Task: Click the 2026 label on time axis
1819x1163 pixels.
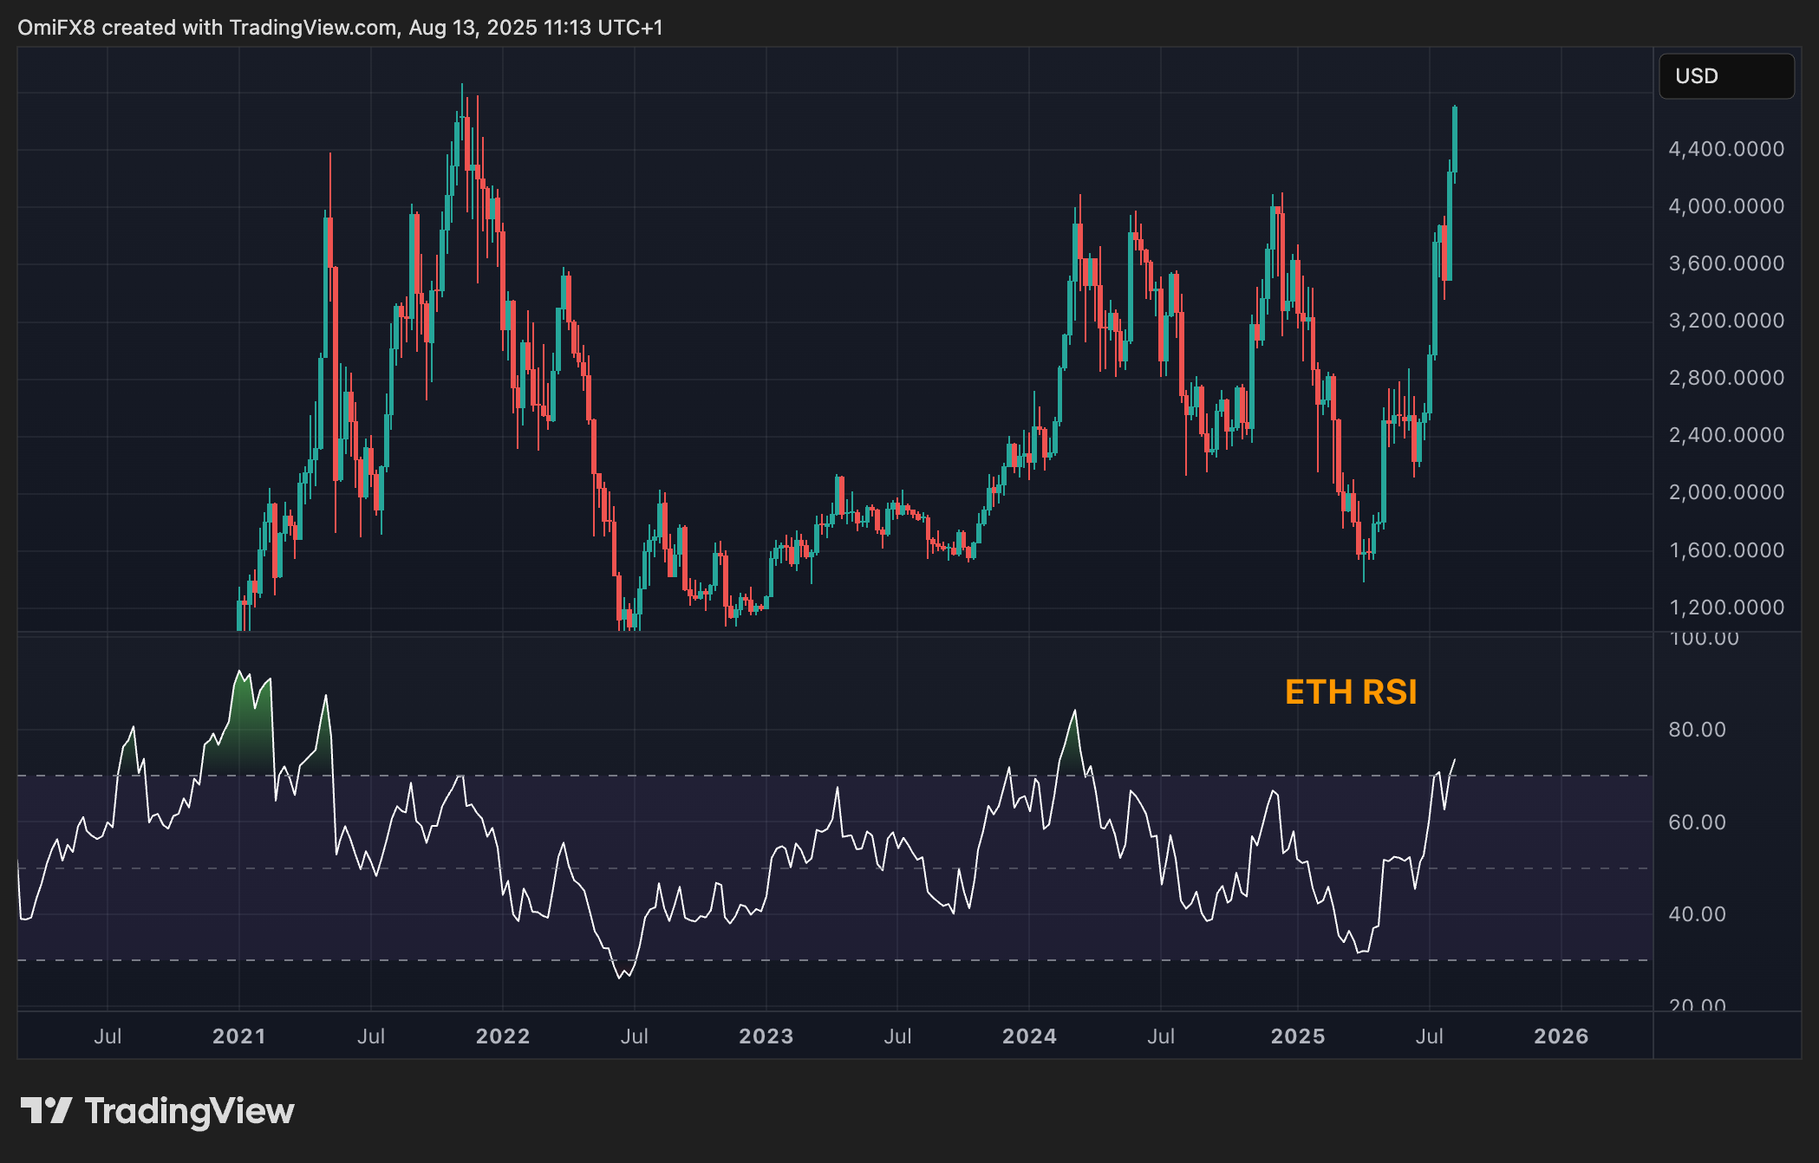Action: click(1561, 1036)
